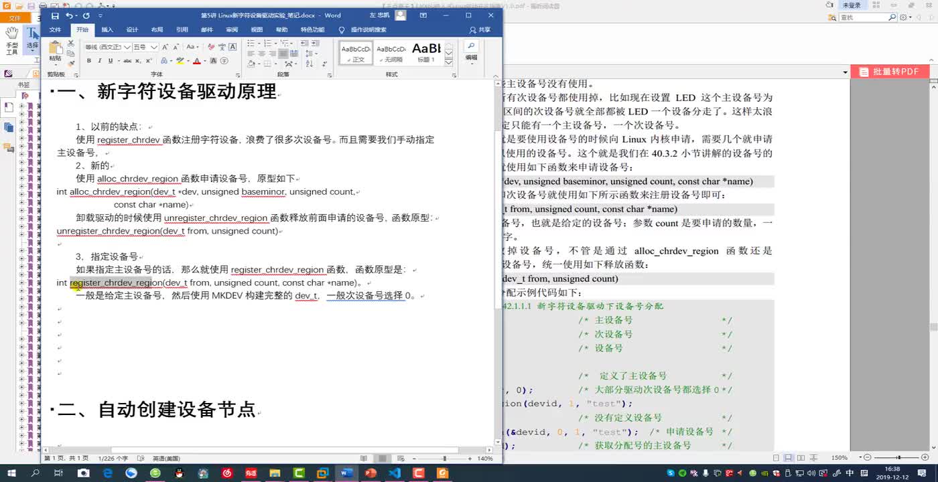Redo using the quick access toolbar

click(x=86, y=15)
